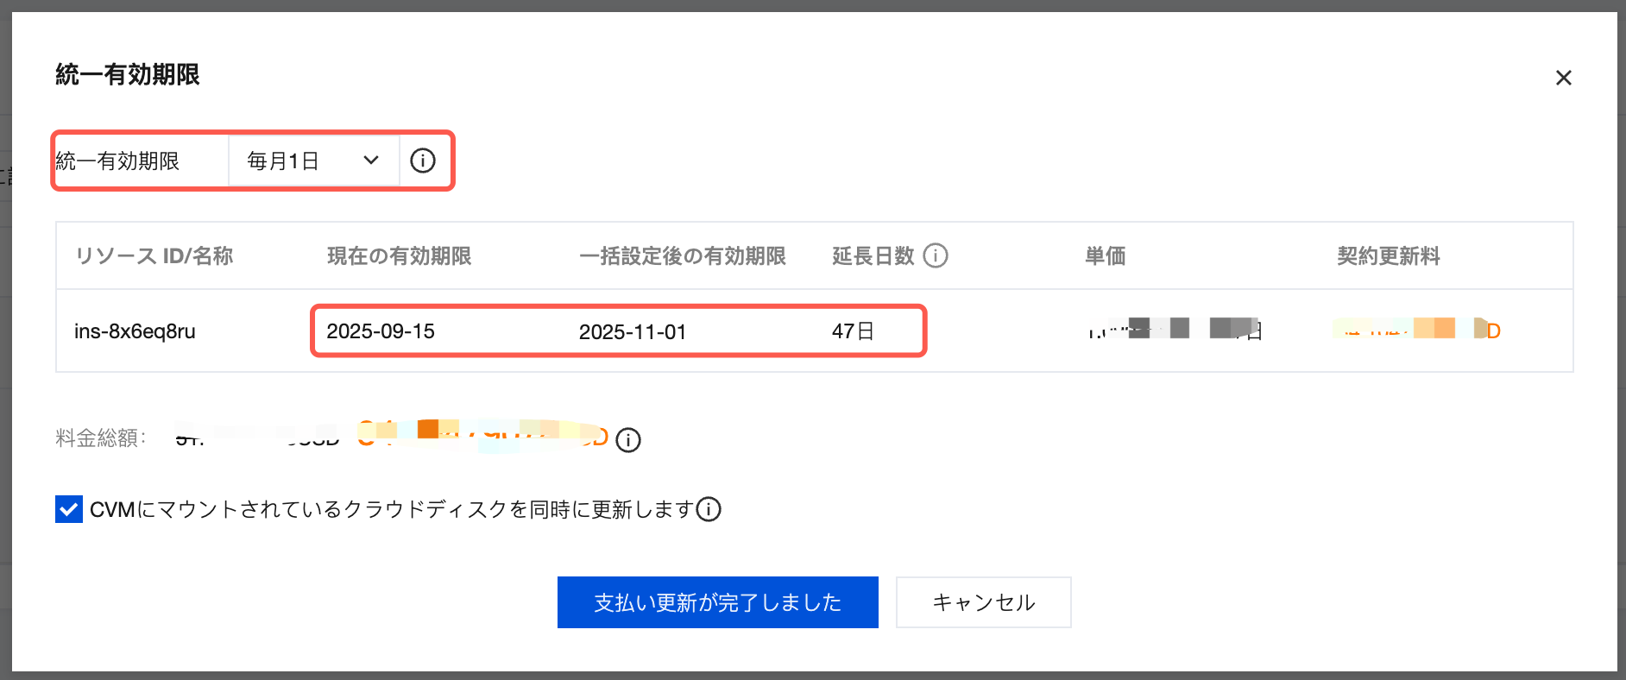Click info icon beside the 料金総額 amount

[628, 440]
